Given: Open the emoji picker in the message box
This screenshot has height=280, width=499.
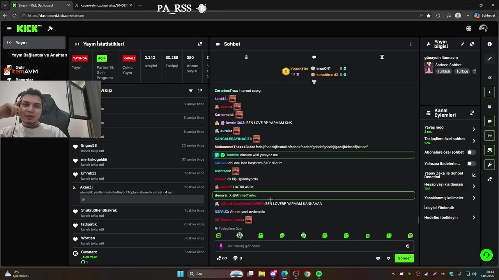Looking at the screenshot, I should click(408, 246).
